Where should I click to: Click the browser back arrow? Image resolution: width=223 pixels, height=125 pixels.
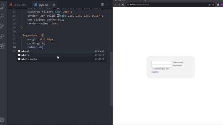point(115,5)
